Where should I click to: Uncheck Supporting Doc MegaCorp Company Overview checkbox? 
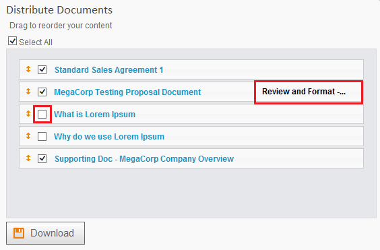tap(42, 159)
